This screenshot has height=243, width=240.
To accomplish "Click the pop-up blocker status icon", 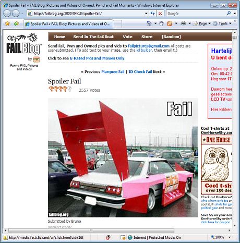I will tap(123, 237).
